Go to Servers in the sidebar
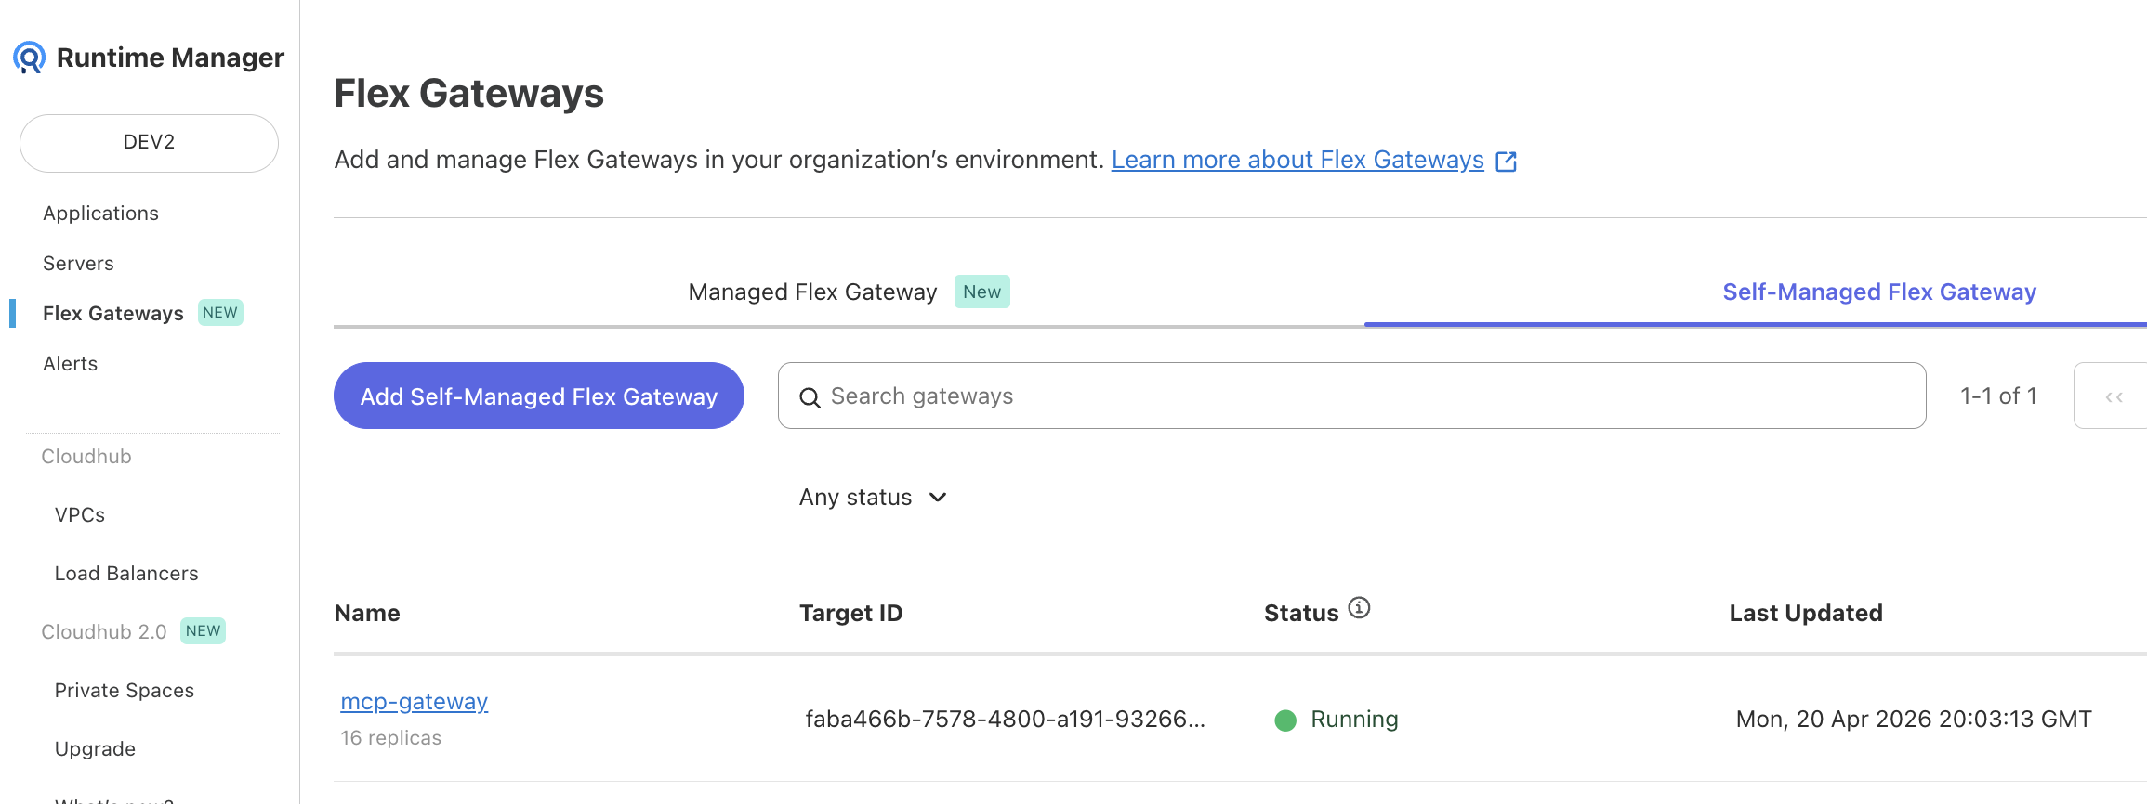 coord(78,264)
